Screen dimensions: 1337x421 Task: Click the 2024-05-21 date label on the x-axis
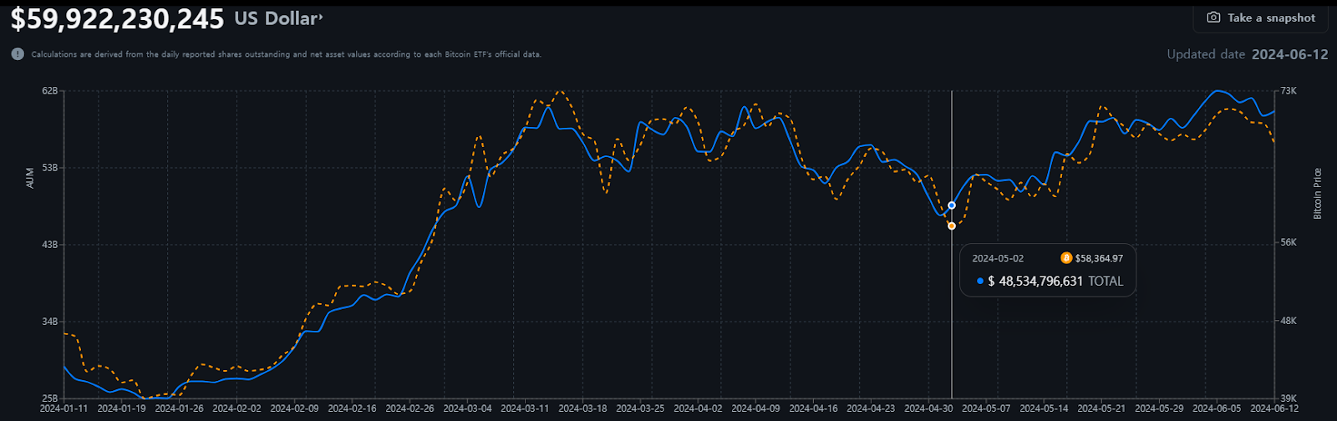click(x=1101, y=409)
